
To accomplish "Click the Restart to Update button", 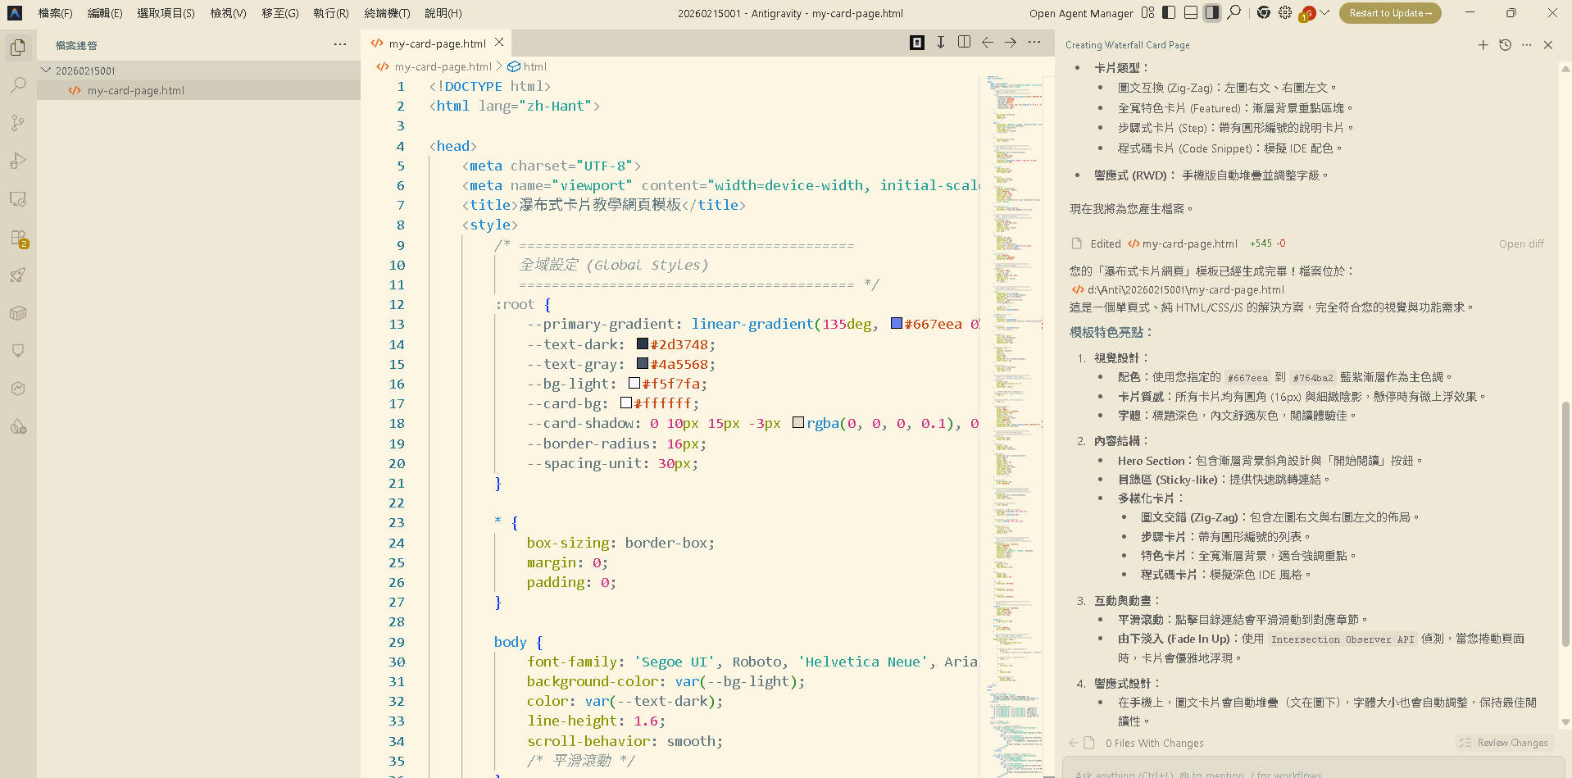I will coord(1390,13).
